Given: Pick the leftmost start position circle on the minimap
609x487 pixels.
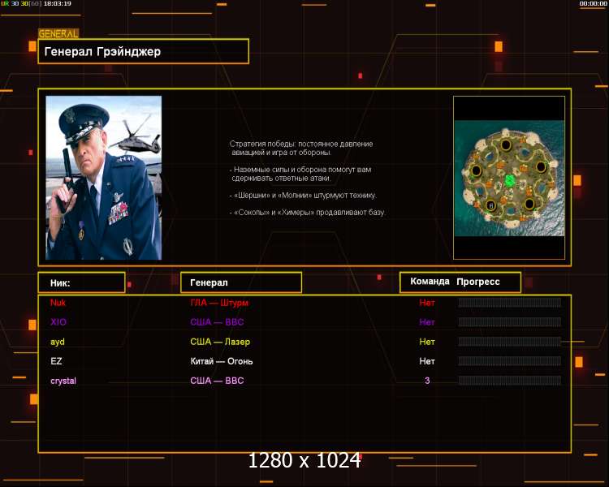Looking at the screenshot, I should 476,172.
